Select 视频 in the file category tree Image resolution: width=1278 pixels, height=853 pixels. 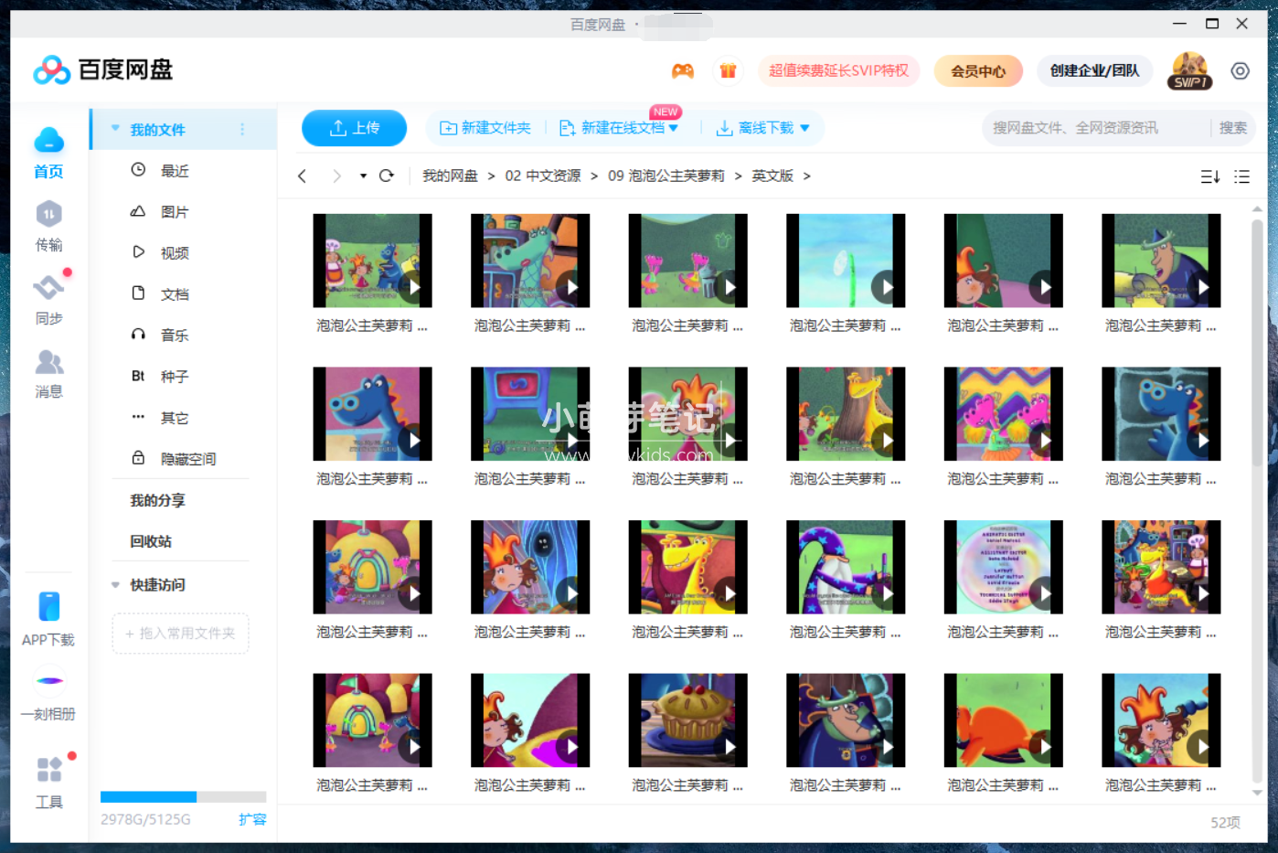click(174, 252)
